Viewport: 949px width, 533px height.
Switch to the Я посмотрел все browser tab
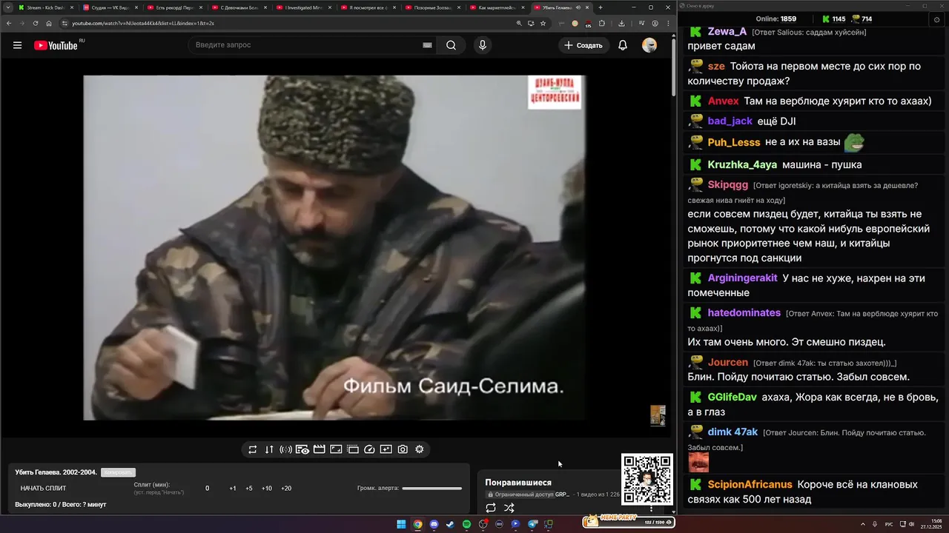[367, 7]
